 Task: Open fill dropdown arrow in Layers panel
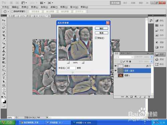pos(151,61)
